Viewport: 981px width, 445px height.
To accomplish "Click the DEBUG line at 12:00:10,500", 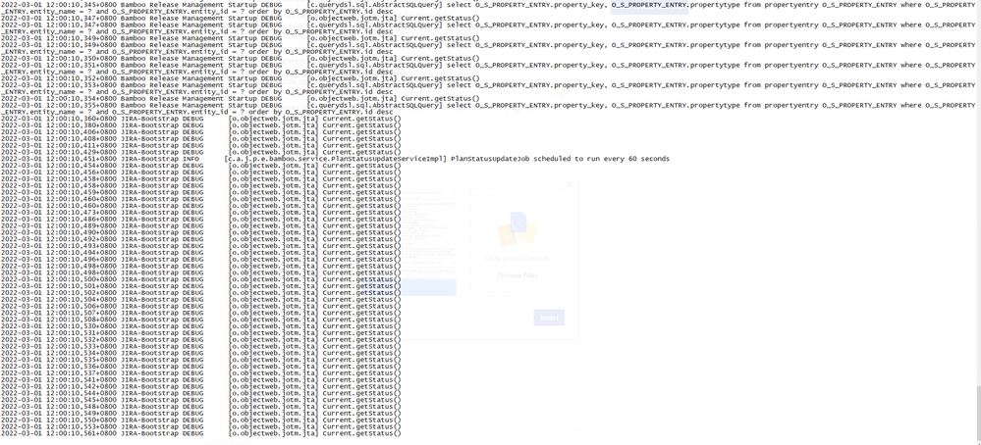I will tap(200, 279).
